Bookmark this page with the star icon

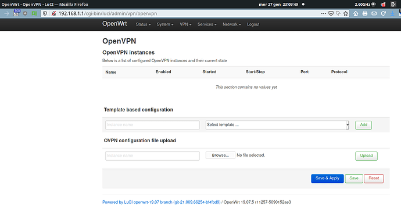coord(346,13)
